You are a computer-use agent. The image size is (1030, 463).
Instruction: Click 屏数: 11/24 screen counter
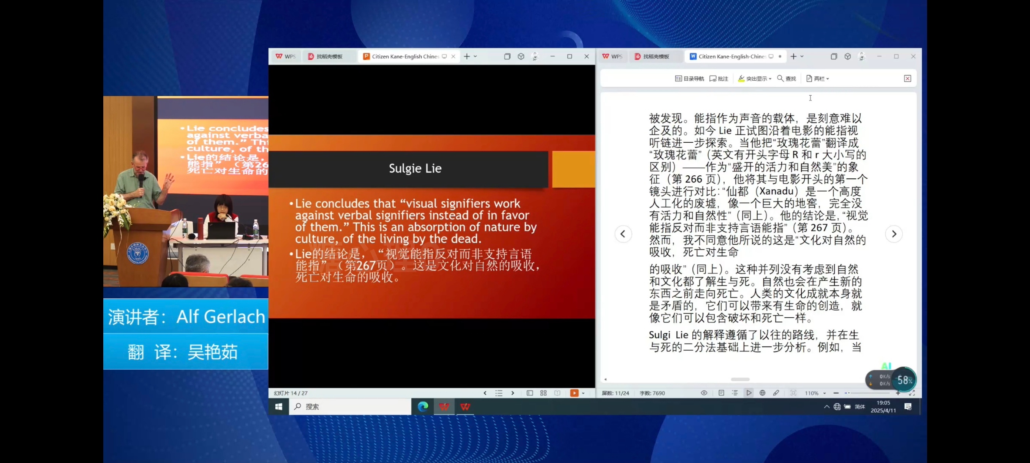(615, 394)
